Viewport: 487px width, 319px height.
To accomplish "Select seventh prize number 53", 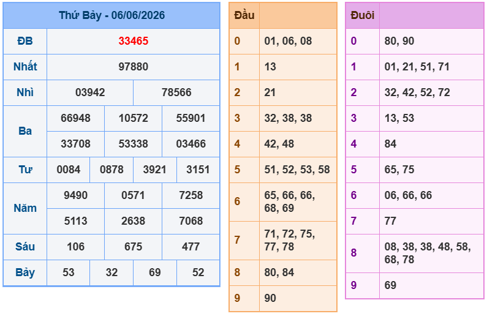I will coord(69,272).
